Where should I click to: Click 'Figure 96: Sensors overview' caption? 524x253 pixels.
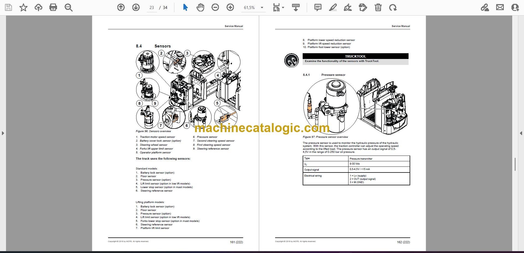click(x=153, y=131)
